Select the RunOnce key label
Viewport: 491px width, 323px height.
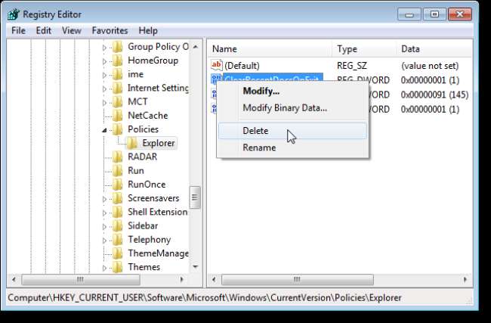pyautogui.click(x=147, y=185)
